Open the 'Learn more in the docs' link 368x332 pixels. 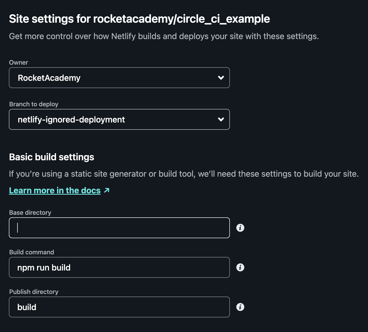pos(55,190)
